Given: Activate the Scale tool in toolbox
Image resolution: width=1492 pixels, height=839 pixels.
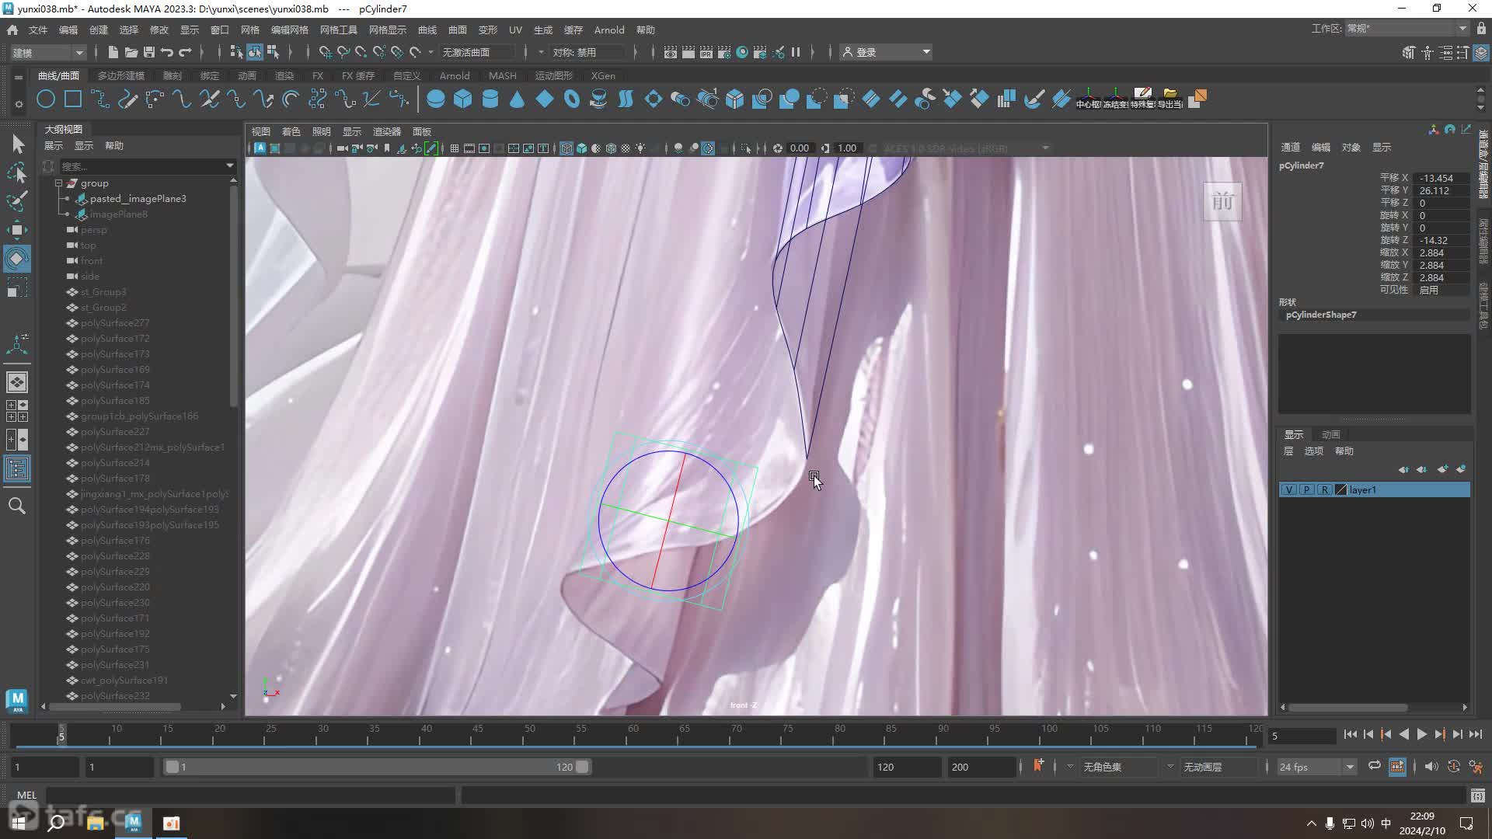Looking at the screenshot, I should tap(17, 288).
